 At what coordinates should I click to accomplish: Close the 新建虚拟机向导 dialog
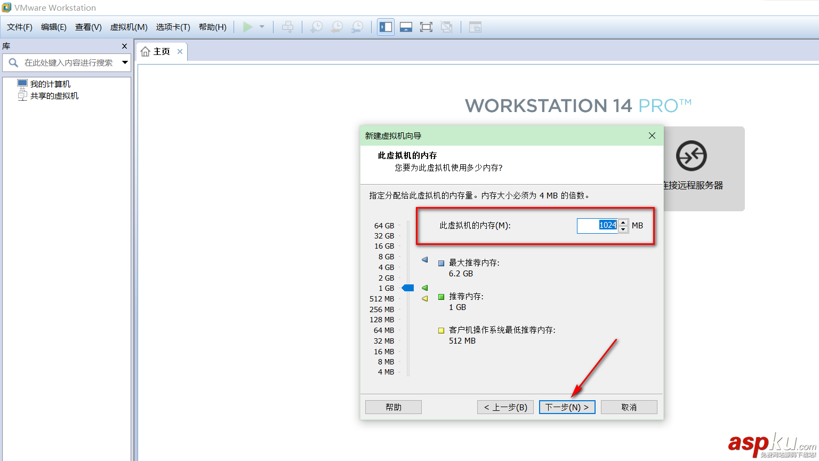click(652, 136)
